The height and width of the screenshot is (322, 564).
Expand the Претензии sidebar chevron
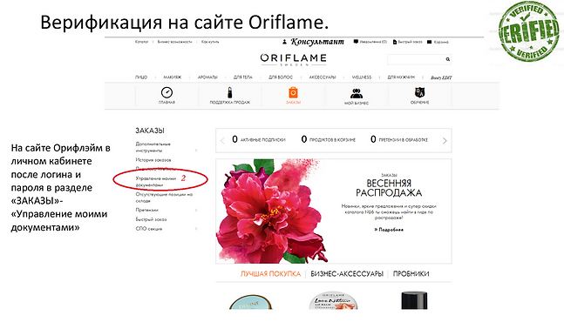click(196, 210)
